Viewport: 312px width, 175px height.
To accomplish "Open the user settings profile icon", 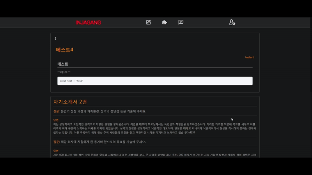I will point(232,23).
